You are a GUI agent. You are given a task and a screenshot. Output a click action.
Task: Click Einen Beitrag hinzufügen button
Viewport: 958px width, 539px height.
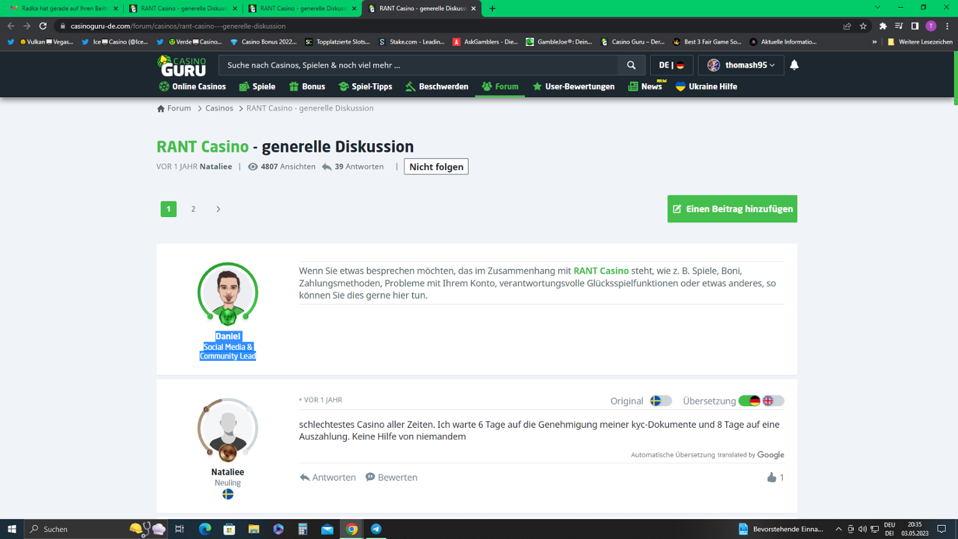(x=733, y=209)
